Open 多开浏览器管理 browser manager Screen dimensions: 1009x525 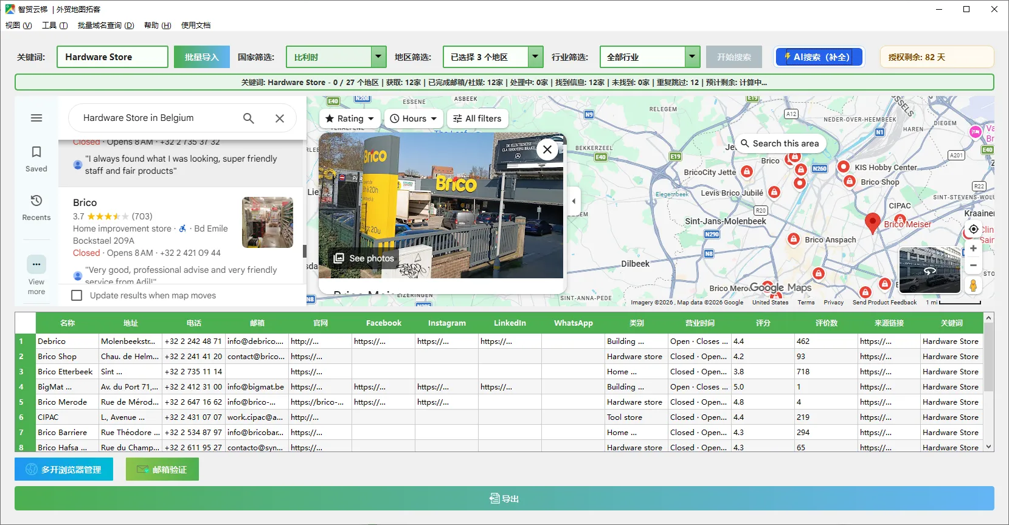click(x=64, y=469)
